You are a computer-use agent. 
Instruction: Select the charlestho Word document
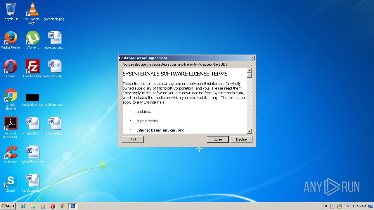click(x=32, y=126)
